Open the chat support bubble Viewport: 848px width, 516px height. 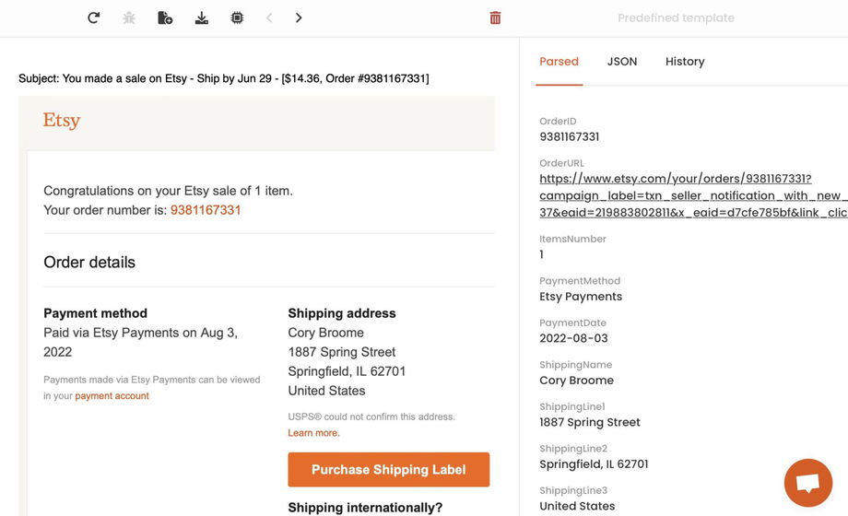click(x=807, y=482)
